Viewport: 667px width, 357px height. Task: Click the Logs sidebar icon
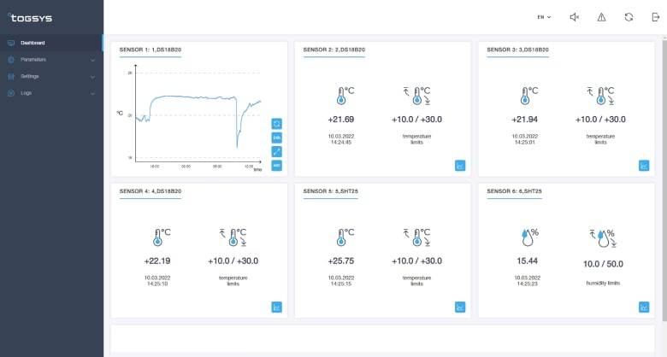coord(11,93)
